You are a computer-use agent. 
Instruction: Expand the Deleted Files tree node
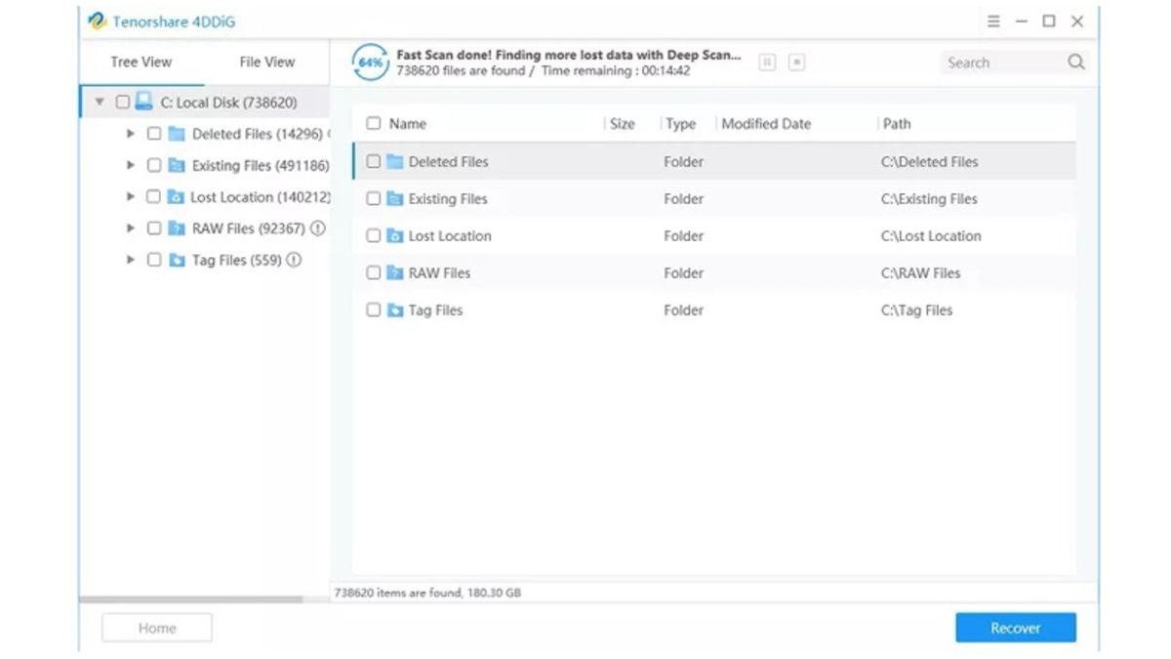point(131,134)
